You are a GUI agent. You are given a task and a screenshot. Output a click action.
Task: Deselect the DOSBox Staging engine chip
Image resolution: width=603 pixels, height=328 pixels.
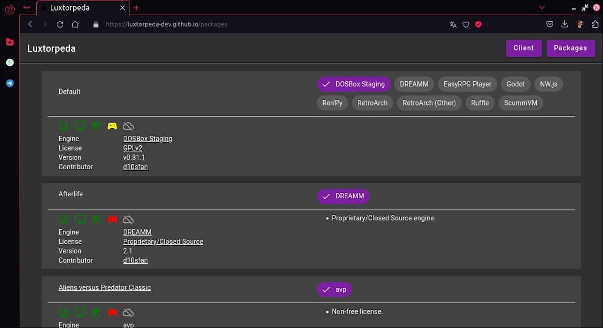pos(353,84)
